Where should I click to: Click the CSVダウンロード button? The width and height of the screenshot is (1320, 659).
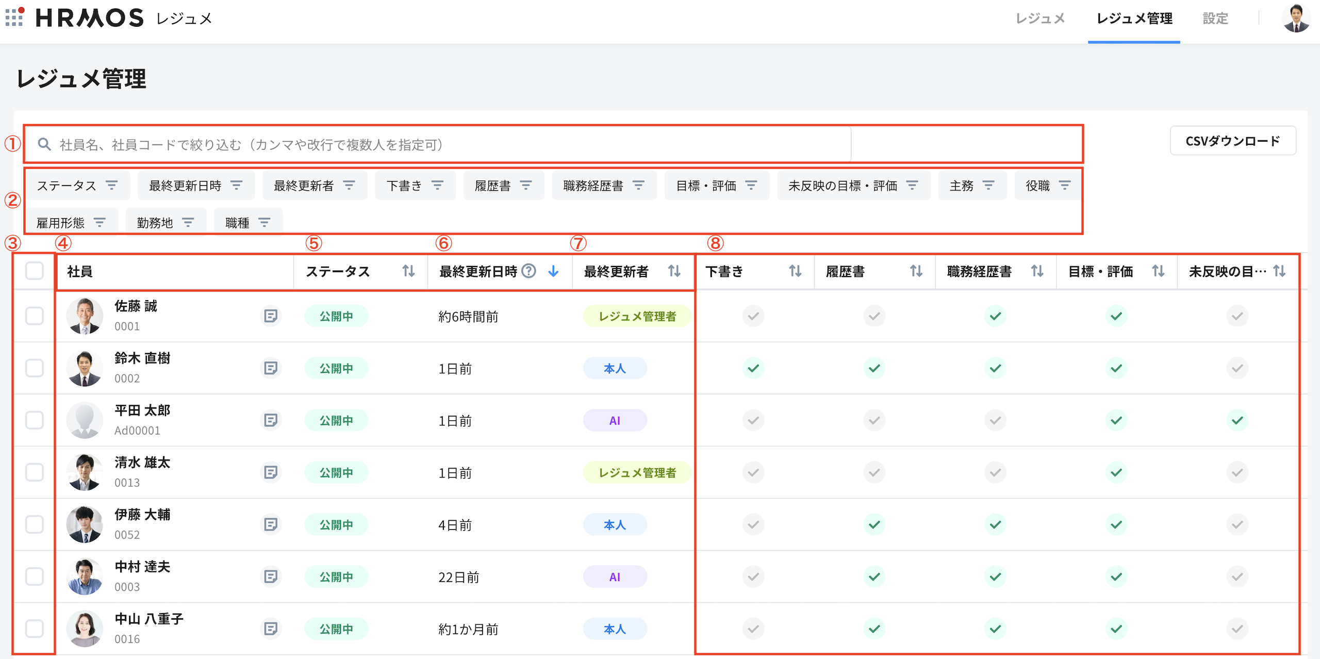(1232, 141)
